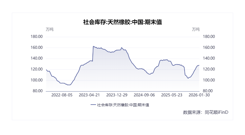Click the lowest trough of the inventory line
Viewport: 245px width, 135px height.
point(68,85)
